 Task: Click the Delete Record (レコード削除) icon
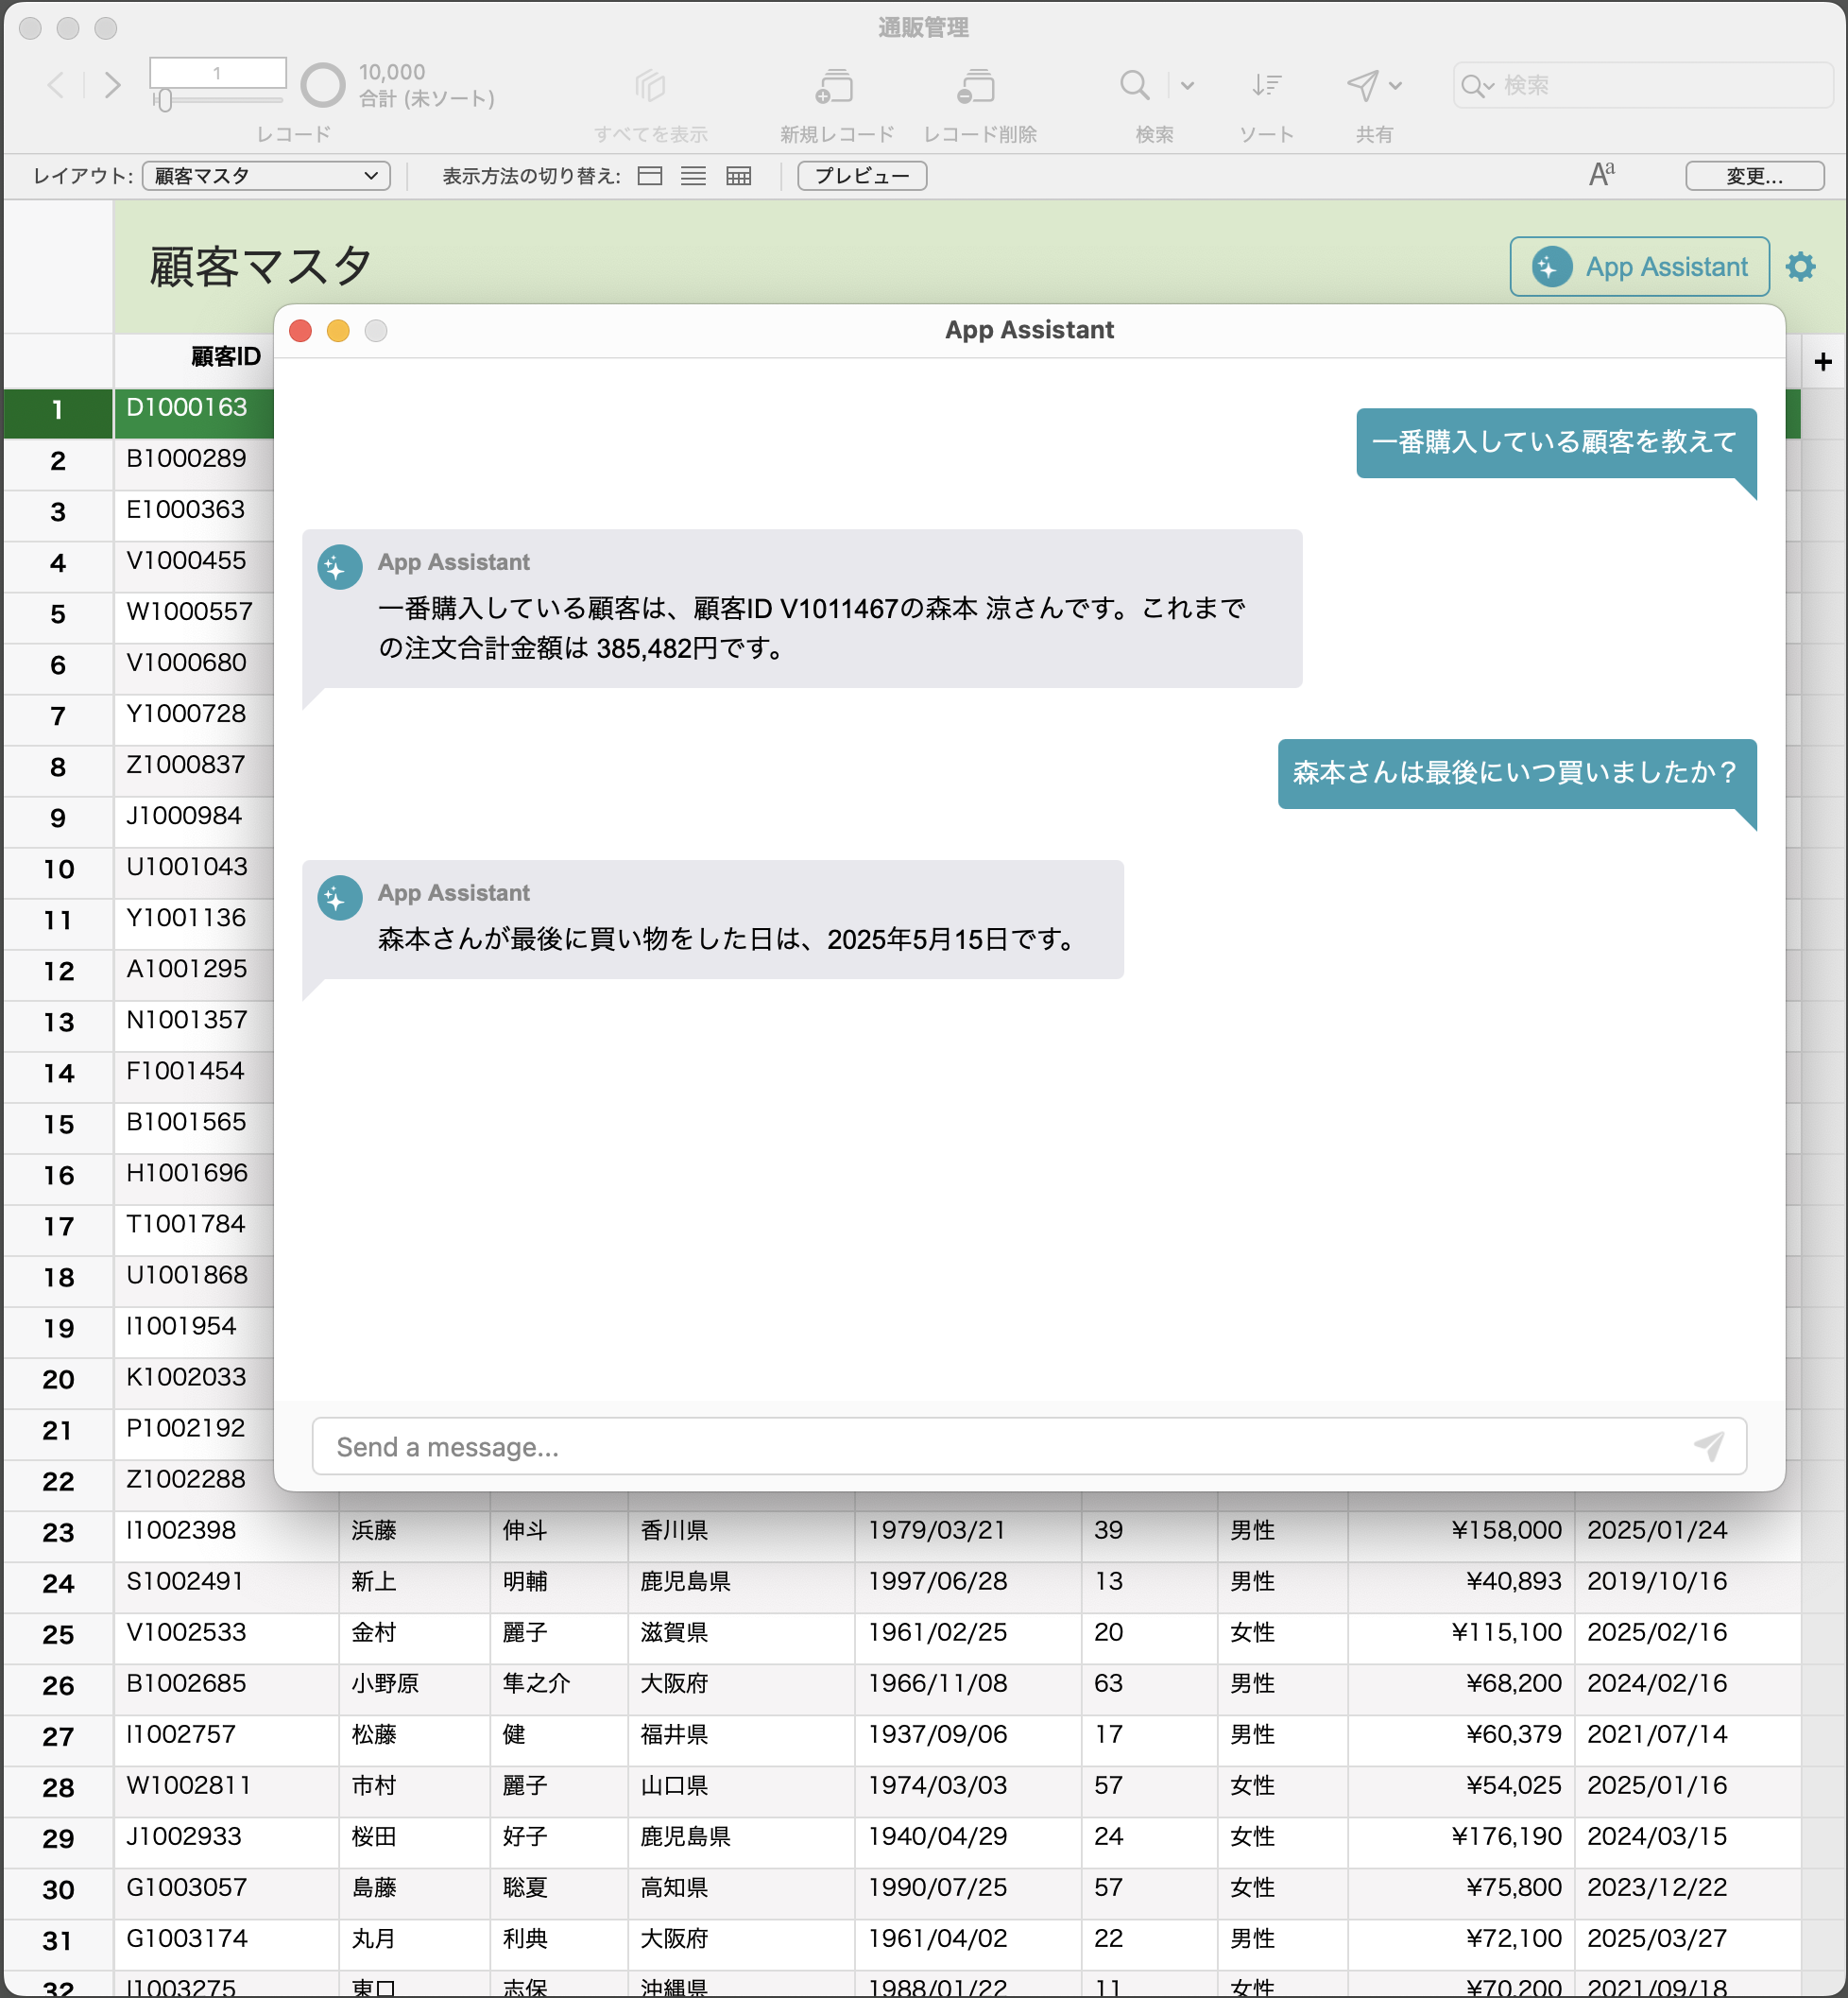pyautogui.click(x=977, y=87)
